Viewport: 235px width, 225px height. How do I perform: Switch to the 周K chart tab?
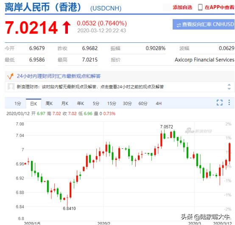tap(49, 103)
